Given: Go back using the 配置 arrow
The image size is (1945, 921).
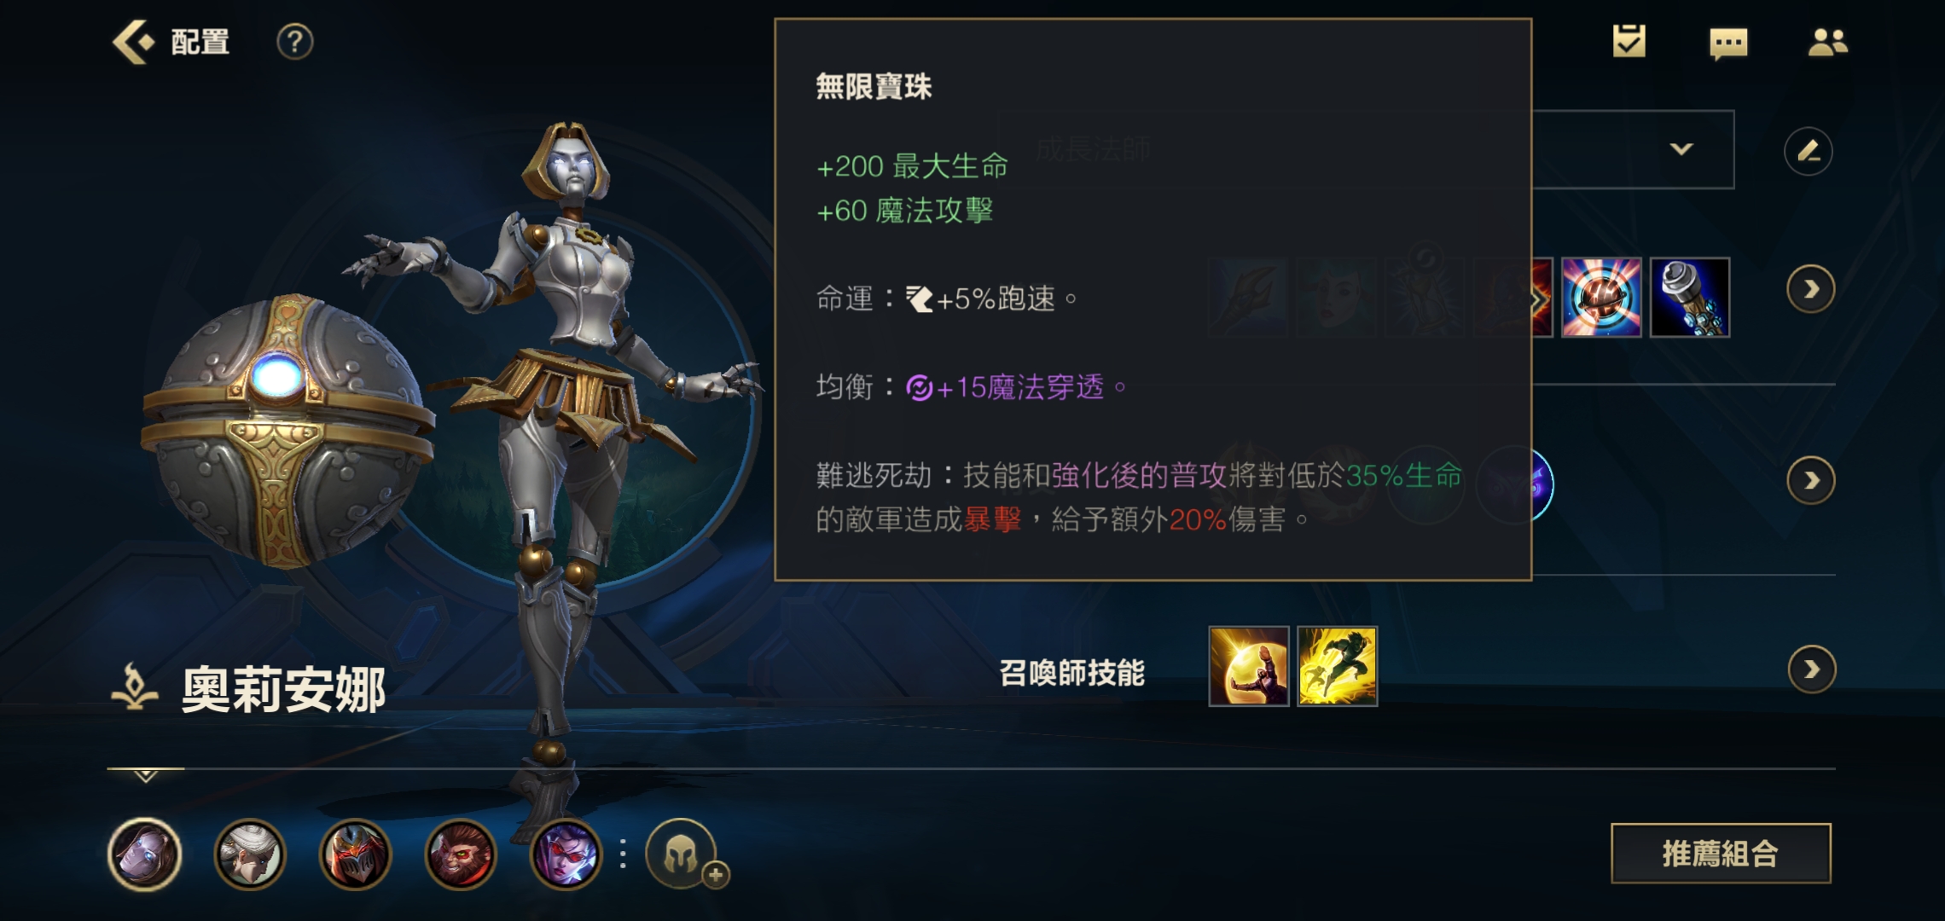Looking at the screenshot, I should [x=134, y=41].
